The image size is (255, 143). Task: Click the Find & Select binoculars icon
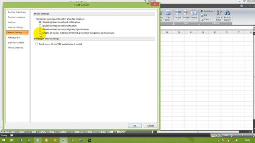[x=227, y=13]
